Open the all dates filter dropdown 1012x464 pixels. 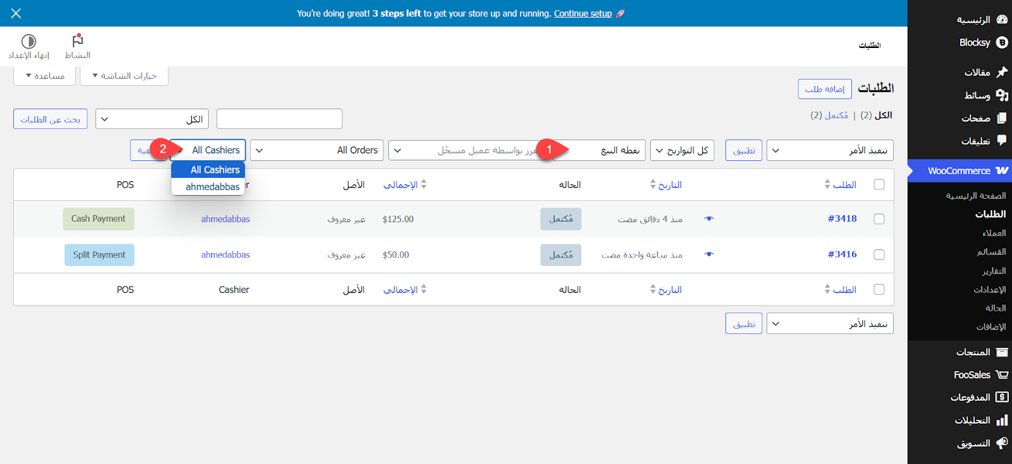click(682, 150)
